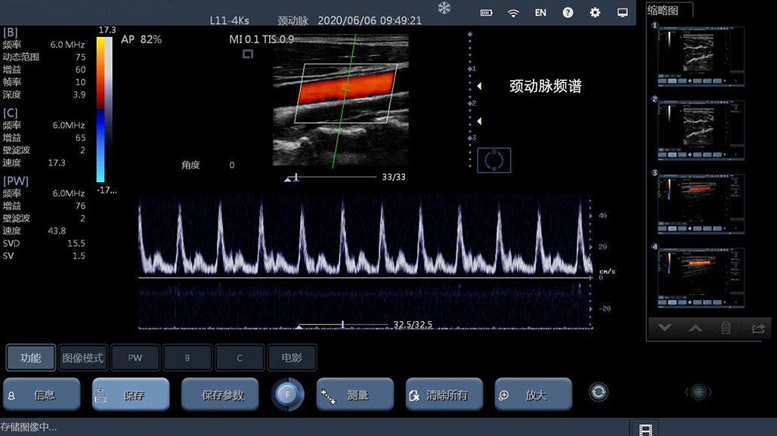The width and height of the screenshot is (777, 436).
Task: Click the Wi-Fi status icon
Action: (513, 13)
